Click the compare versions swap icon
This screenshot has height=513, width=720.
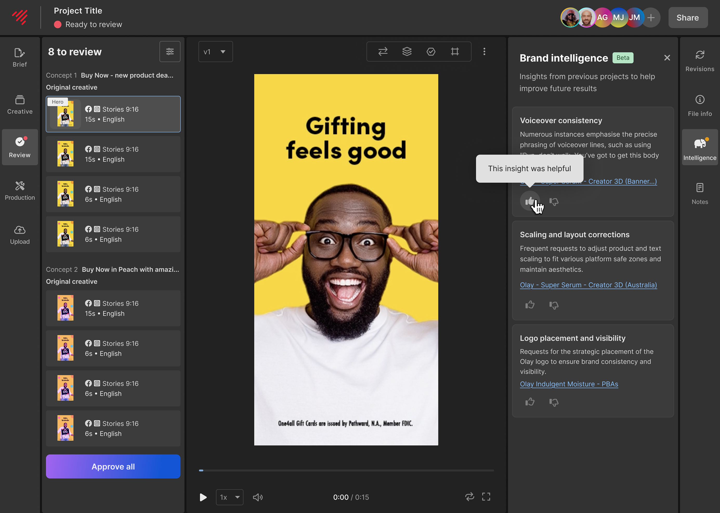pyautogui.click(x=383, y=52)
